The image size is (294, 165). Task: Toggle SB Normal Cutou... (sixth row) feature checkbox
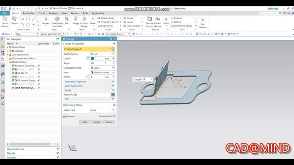pyautogui.click(x=13, y=81)
